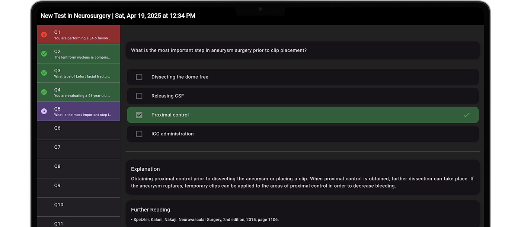
Task: Open question Q11 in the sidebar
Action: tap(79, 223)
